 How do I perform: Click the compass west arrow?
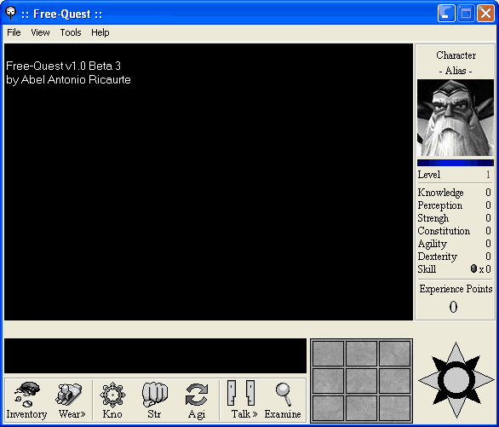click(x=428, y=380)
